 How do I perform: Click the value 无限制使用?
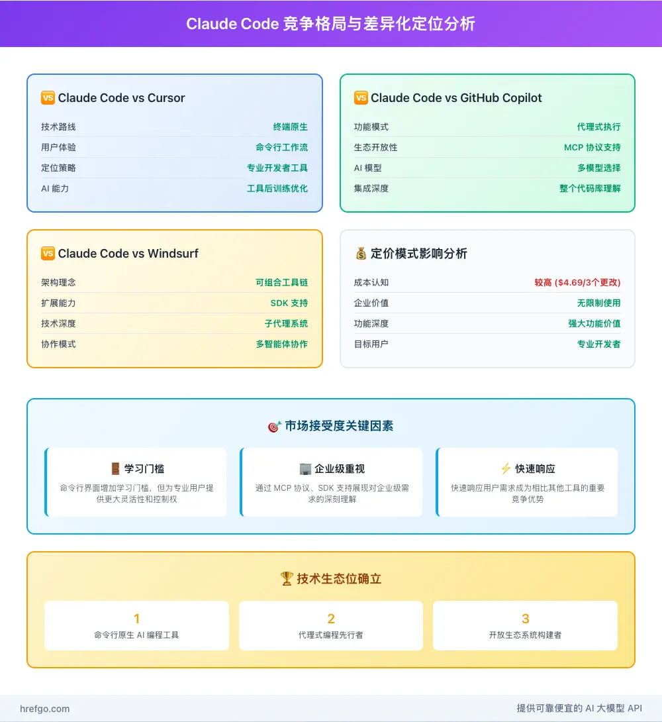(x=598, y=303)
